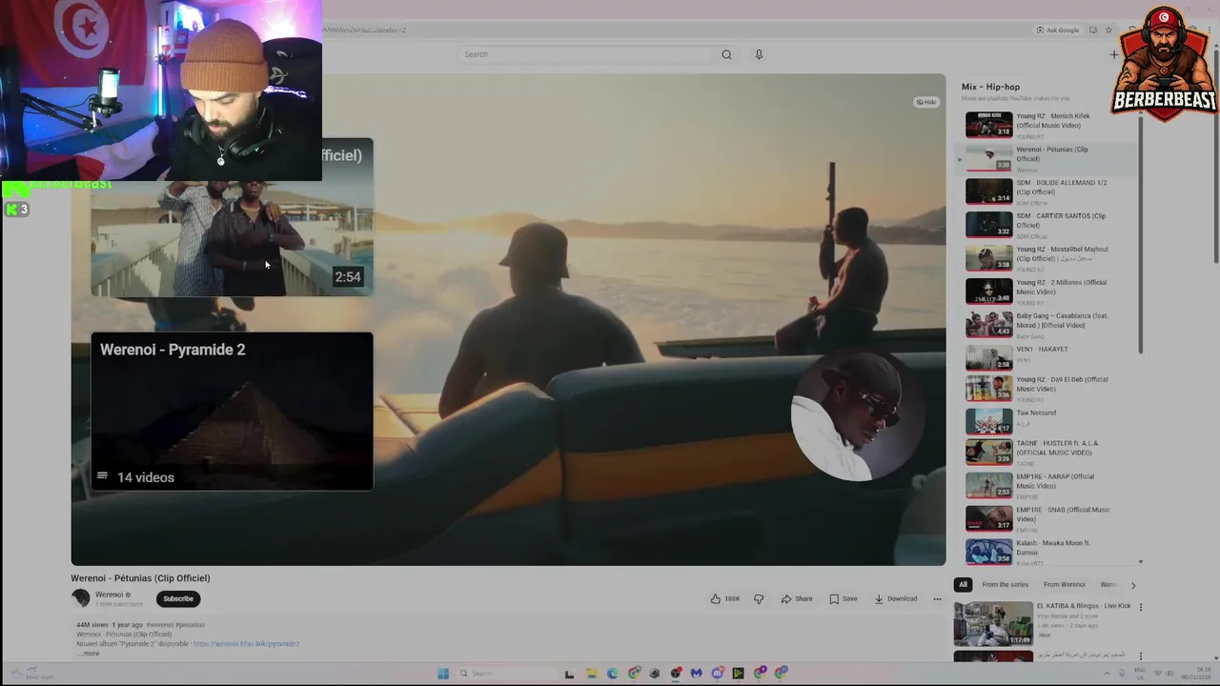Focus the YouTube search field
Viewport: 1220px width, 686px height.
[584, 54]
